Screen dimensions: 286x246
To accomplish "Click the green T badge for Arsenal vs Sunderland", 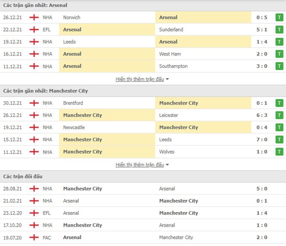I will 279,29.
